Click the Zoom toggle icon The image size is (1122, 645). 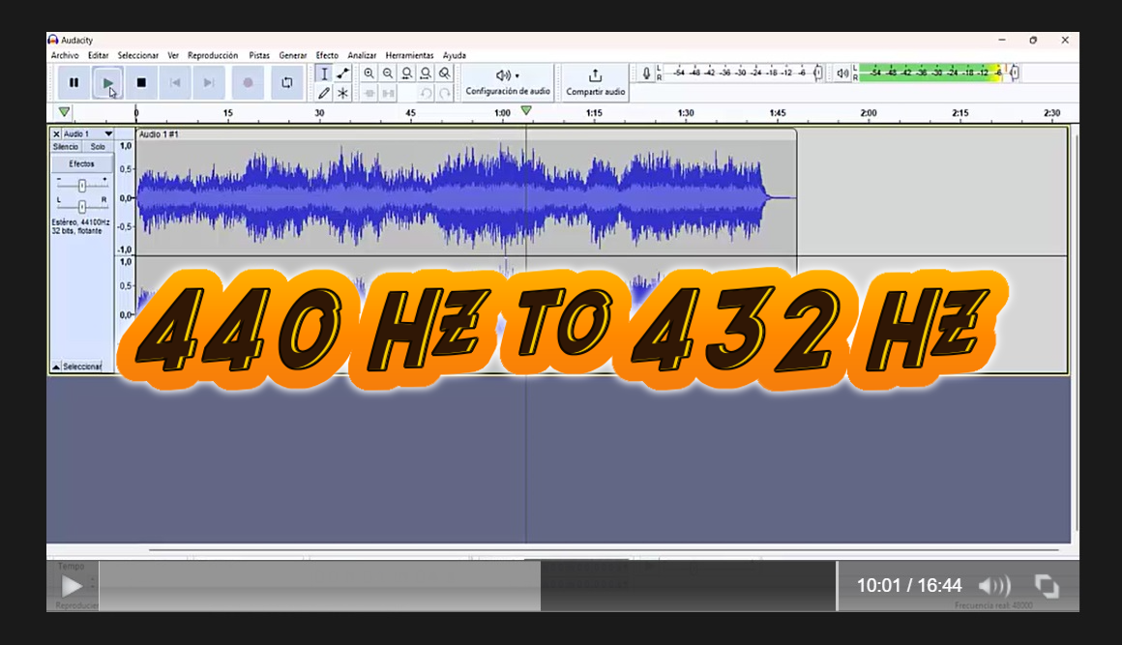click(444, 73)
